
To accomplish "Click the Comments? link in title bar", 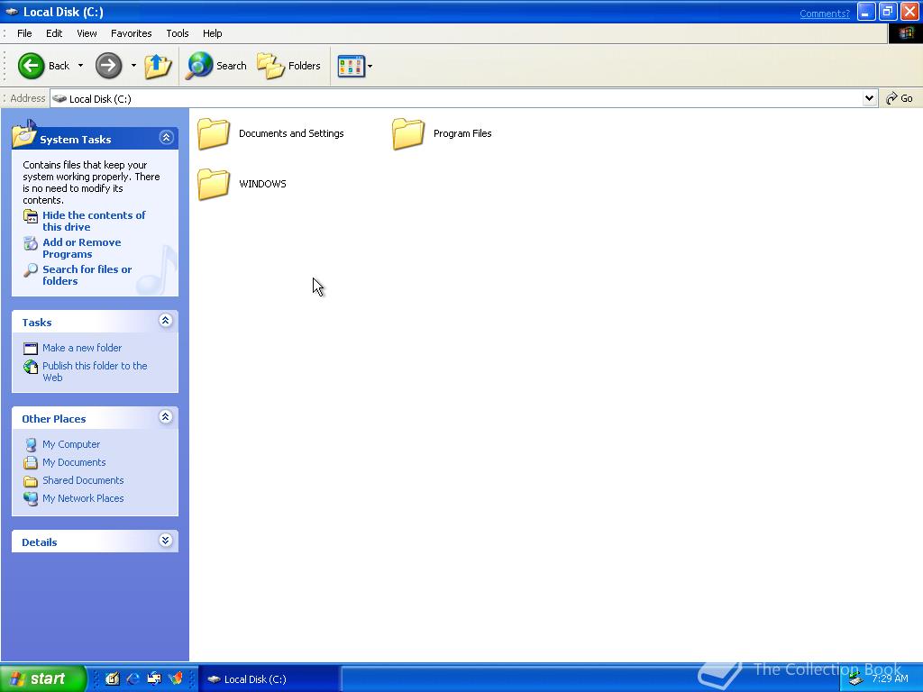I will point(824,14).
